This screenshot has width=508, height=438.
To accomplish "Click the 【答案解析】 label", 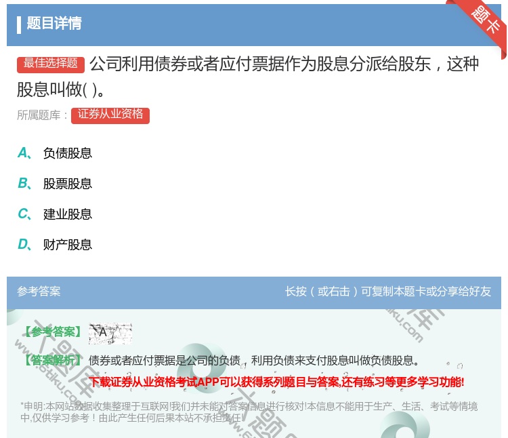I will [x=53, y=360].
